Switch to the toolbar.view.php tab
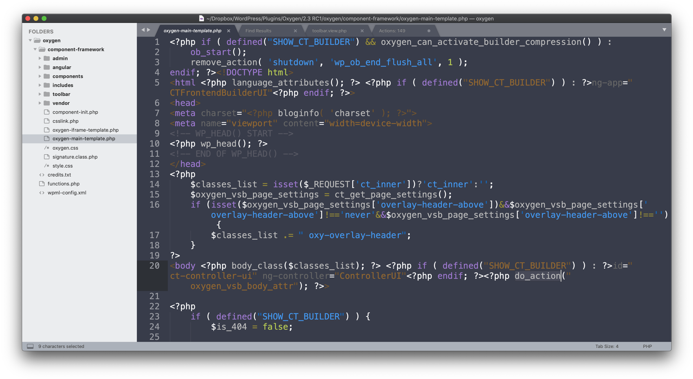The width and height of the screenshot is (693, 379). click(329, 31)
